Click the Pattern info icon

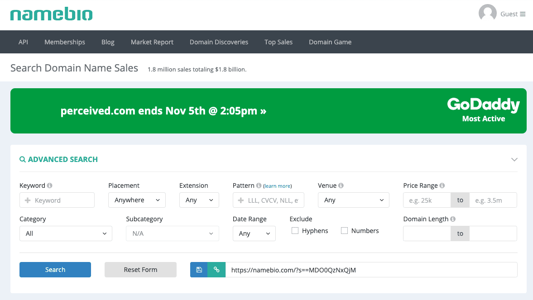click(259, 186)
